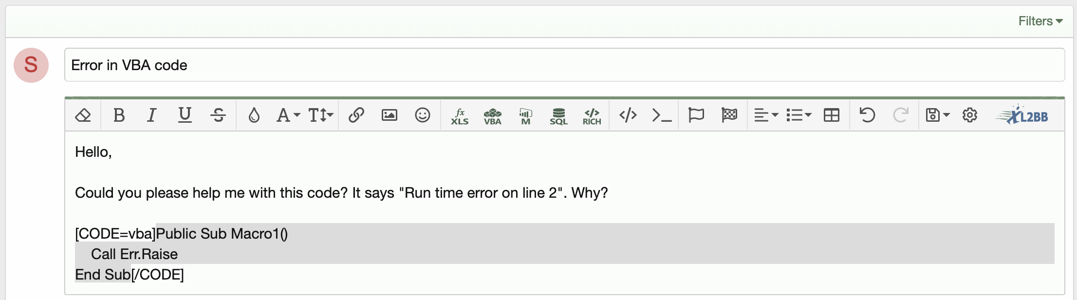
Task: Wrap selection in VBA code tags
Action: tap(493, 116)
